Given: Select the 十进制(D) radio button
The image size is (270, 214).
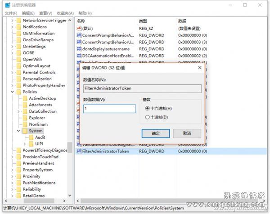Looking at the screenshot, I should pos(147,117).
